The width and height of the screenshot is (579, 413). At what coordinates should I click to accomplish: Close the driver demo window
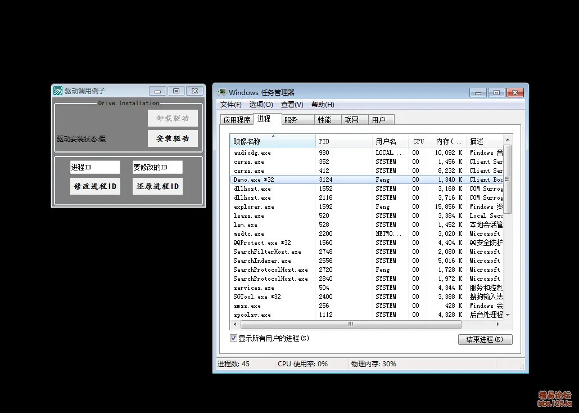coord(194,91)
